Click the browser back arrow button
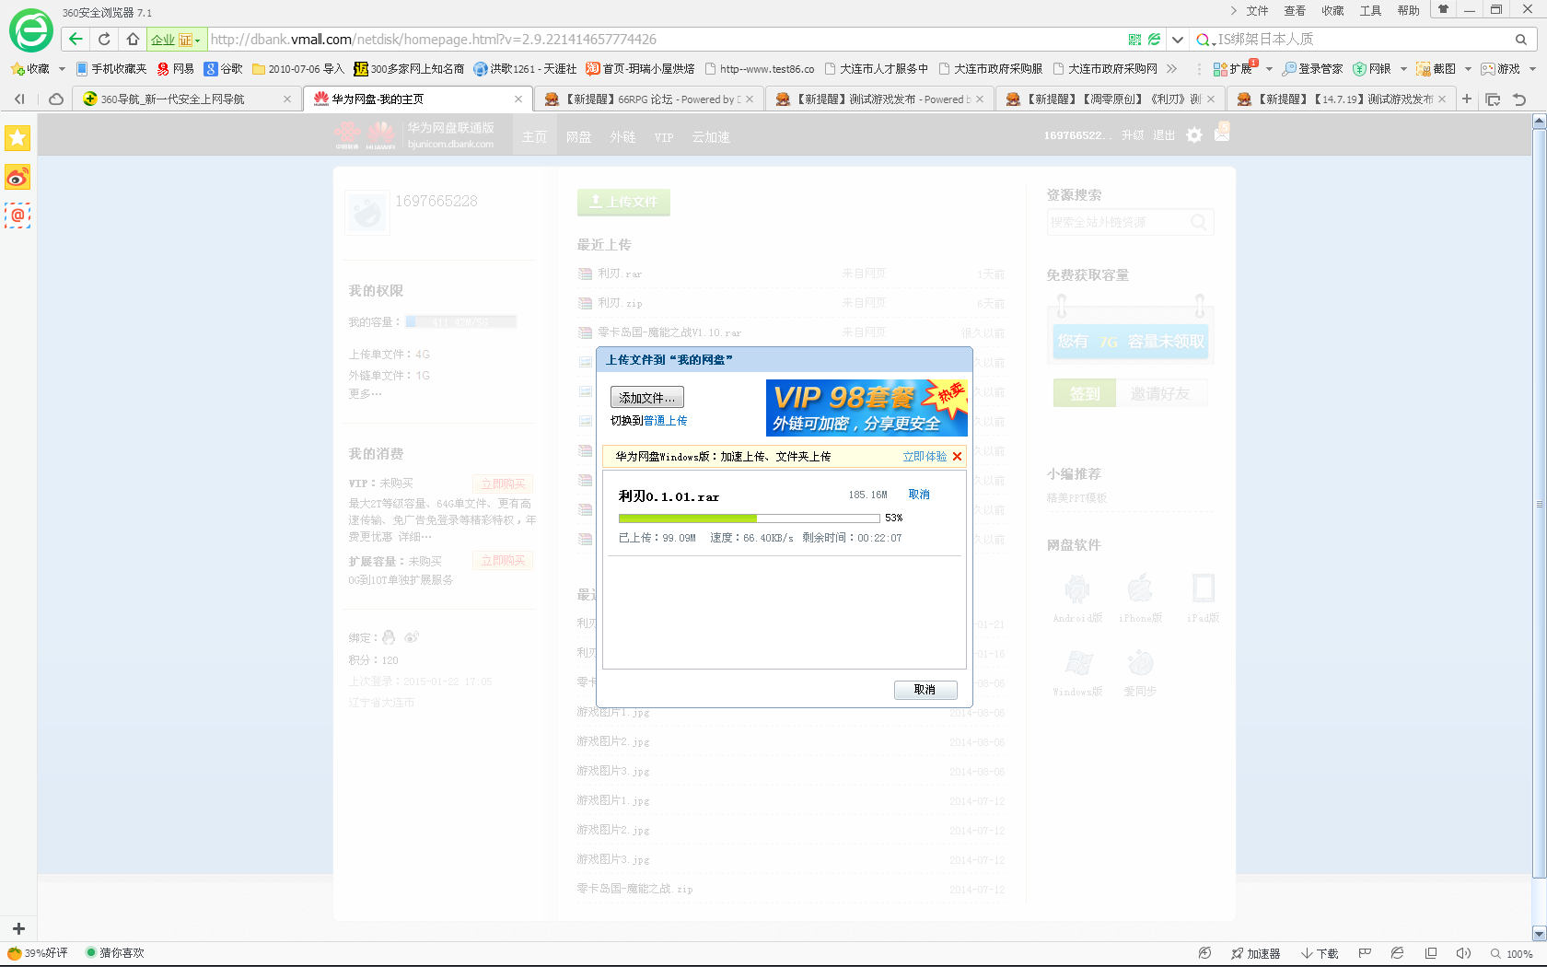Image resolution: width=1547 pixels, height=967 pixels. click(76, 39)
